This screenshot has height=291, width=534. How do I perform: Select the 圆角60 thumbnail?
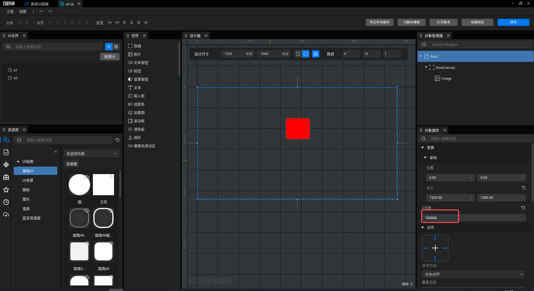(x=103, y=252)
